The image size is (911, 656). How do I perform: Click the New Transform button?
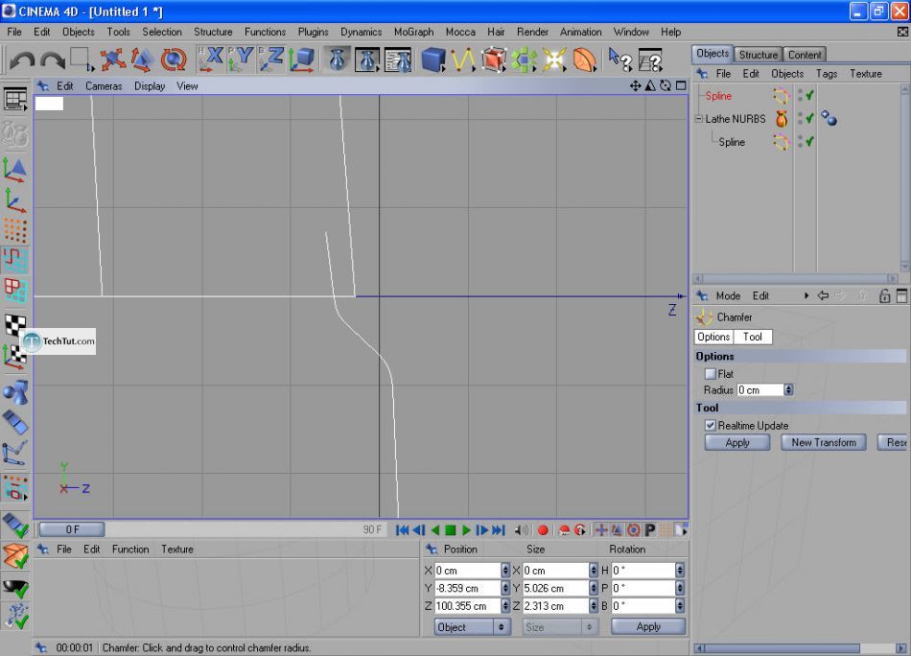[x=823, y=443]
